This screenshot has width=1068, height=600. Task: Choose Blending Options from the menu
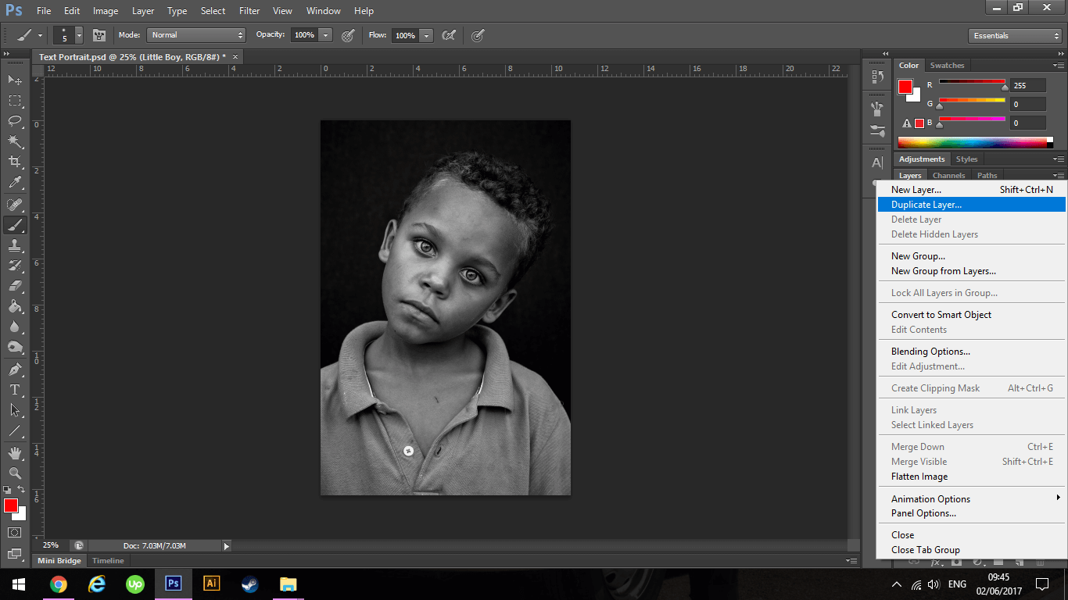coord(971,352)
